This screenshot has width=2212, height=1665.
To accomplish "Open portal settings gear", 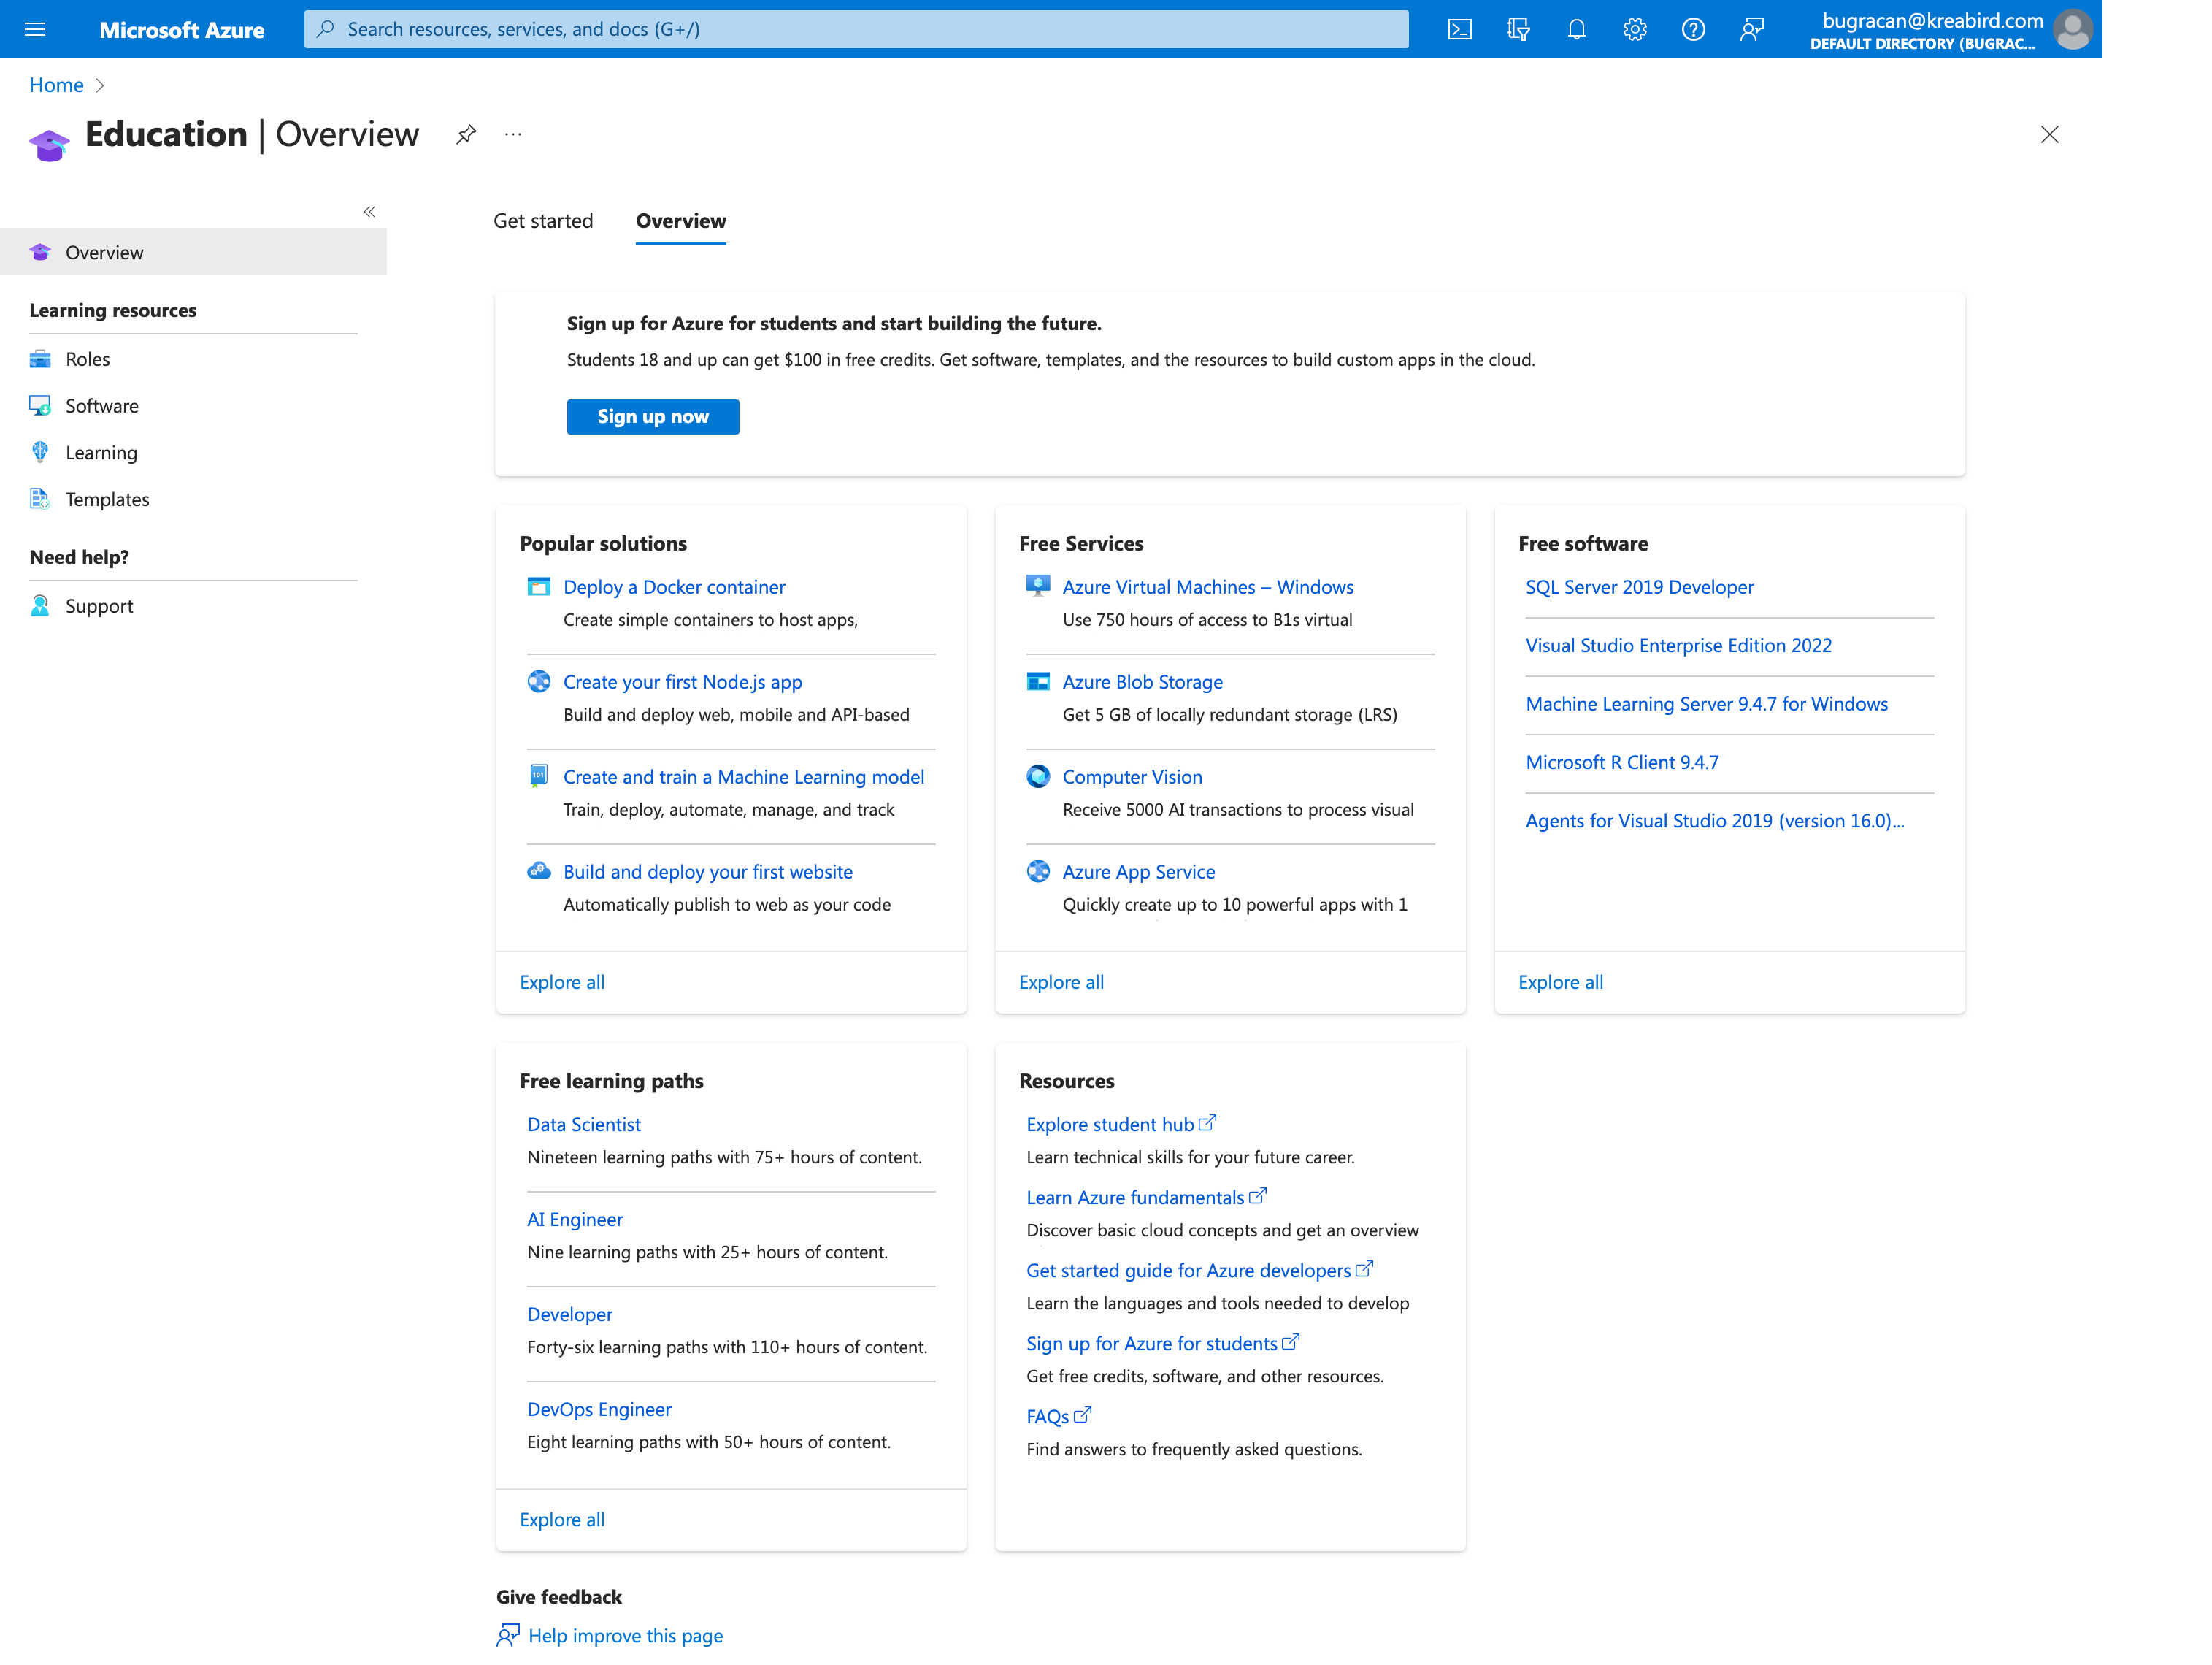I will click(1634, 29).
